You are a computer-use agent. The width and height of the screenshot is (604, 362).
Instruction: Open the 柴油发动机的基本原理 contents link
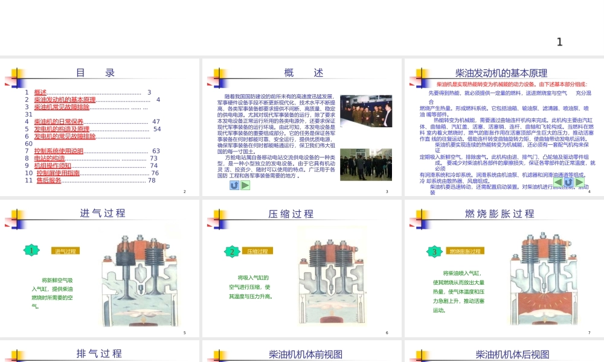point(65,100)
